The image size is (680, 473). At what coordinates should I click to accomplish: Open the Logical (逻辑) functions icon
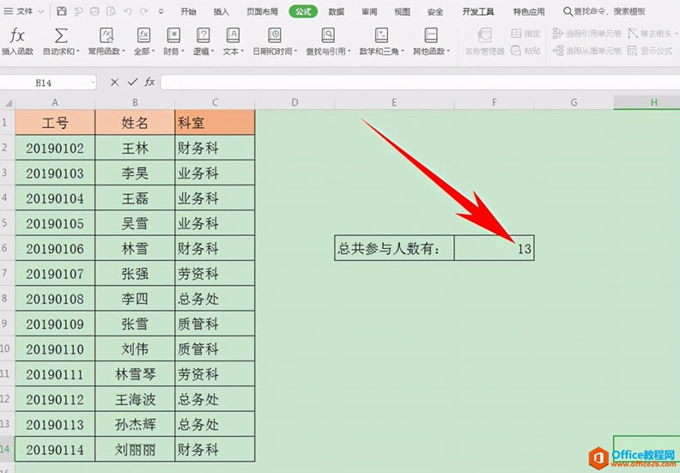[203, 35]
